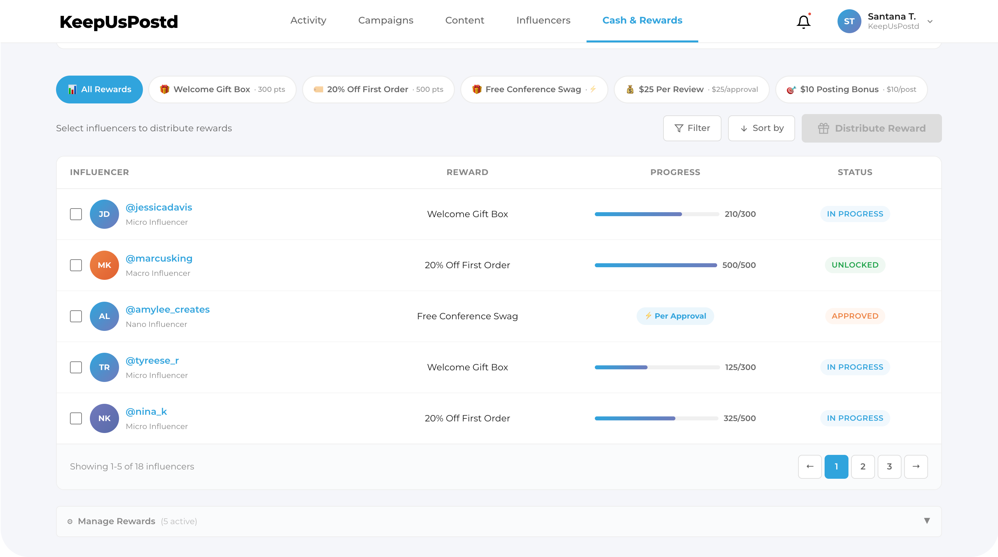This screenshot has height=557, width=998.
Task: Click the target icon on $10 Posting Bonus
Action: (791, 89)
